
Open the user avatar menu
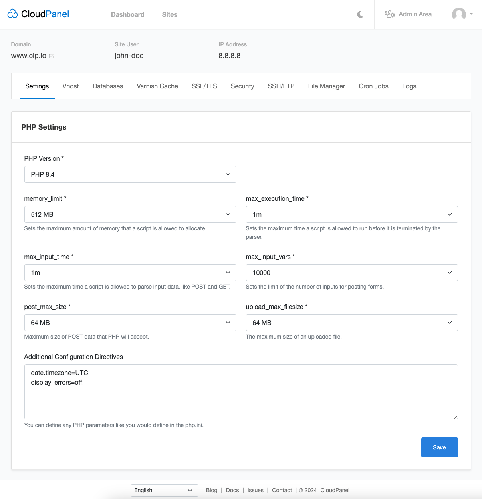tap(459, 14)
